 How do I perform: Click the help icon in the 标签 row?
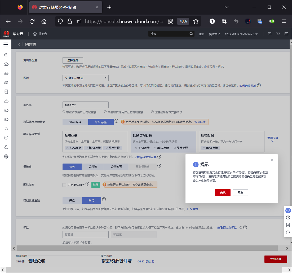[x=245, y=227]
